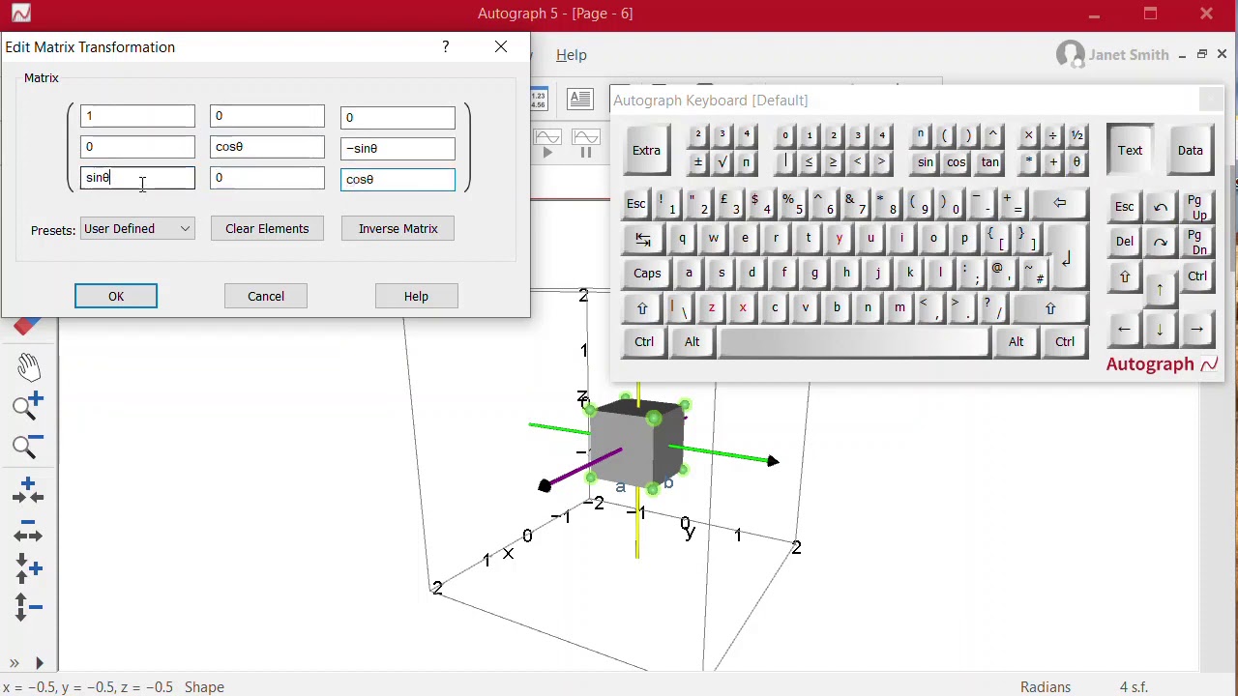Click the y-axis zoom in arrows icon
Viewport: 1238px width, 696px height.
[27, 567]
